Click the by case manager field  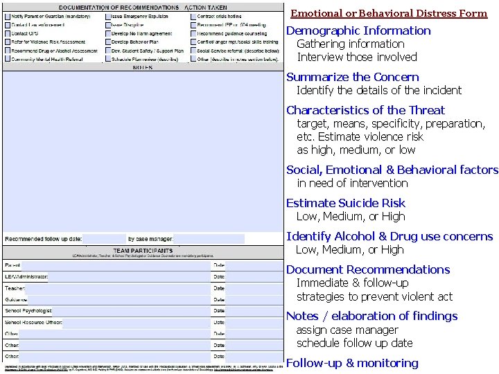click(209, 239)
